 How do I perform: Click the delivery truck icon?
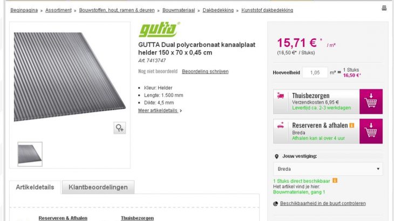[281, 95]
